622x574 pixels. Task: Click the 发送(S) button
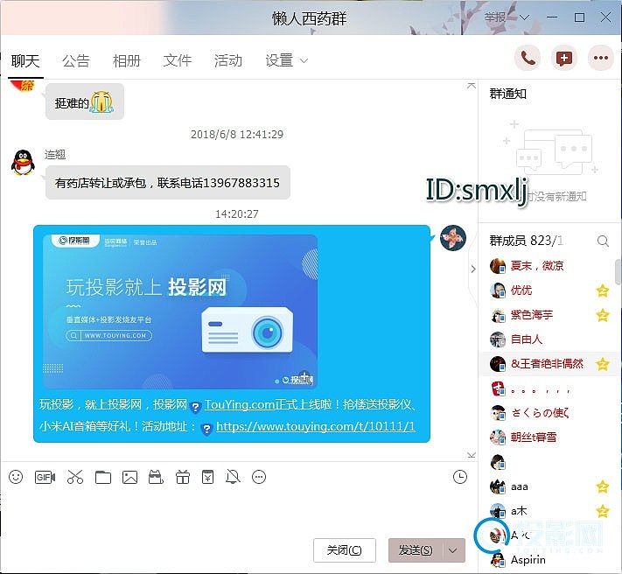pos(416,550)
